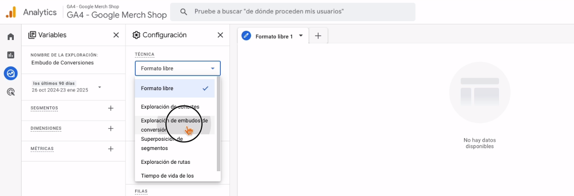Add a new metric with plus
The image size is (574, 196).
[x=110, y=149]
